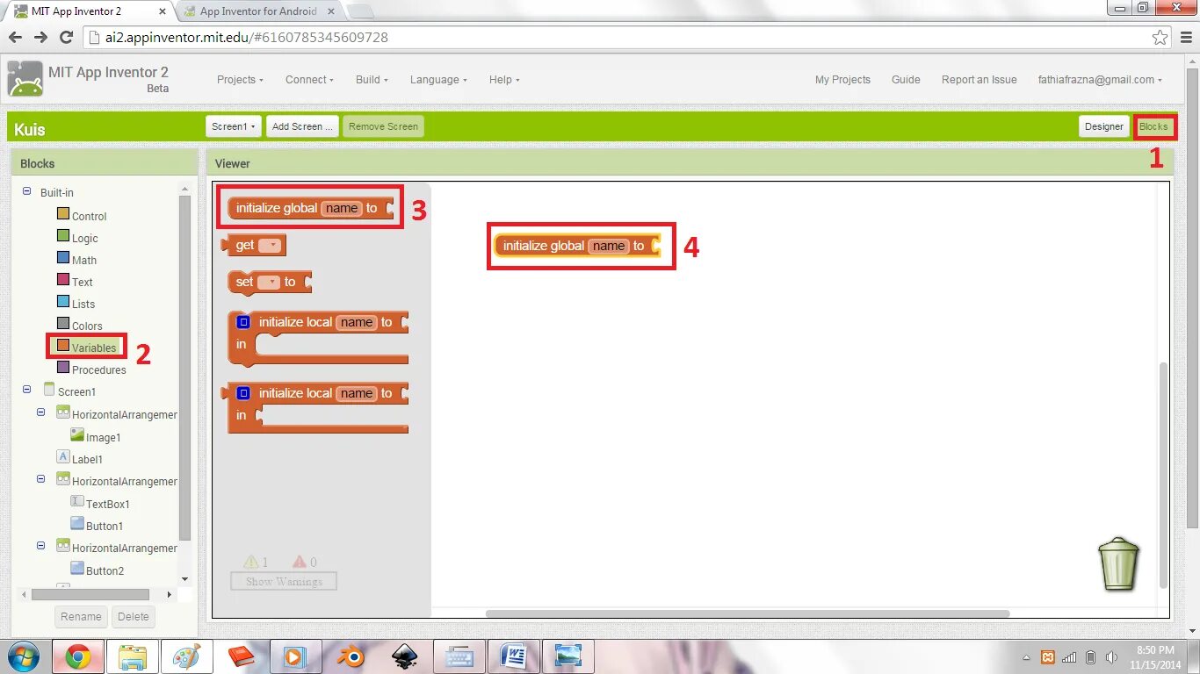Viewport: 1200px width, 674px height.
Task: Click the MIT App Inventor android logo
Action: (25, 80)
